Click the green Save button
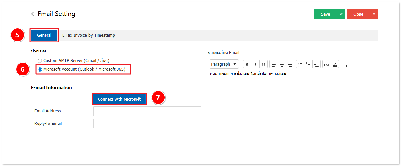The height and width of the screenshot is (166, 401). (325, 14)
